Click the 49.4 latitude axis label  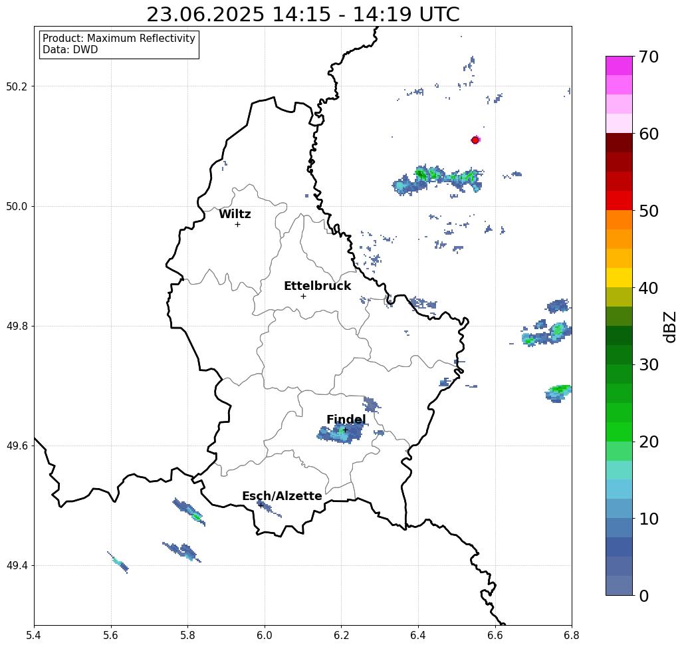pyautogui.click(x=17, y=565)
